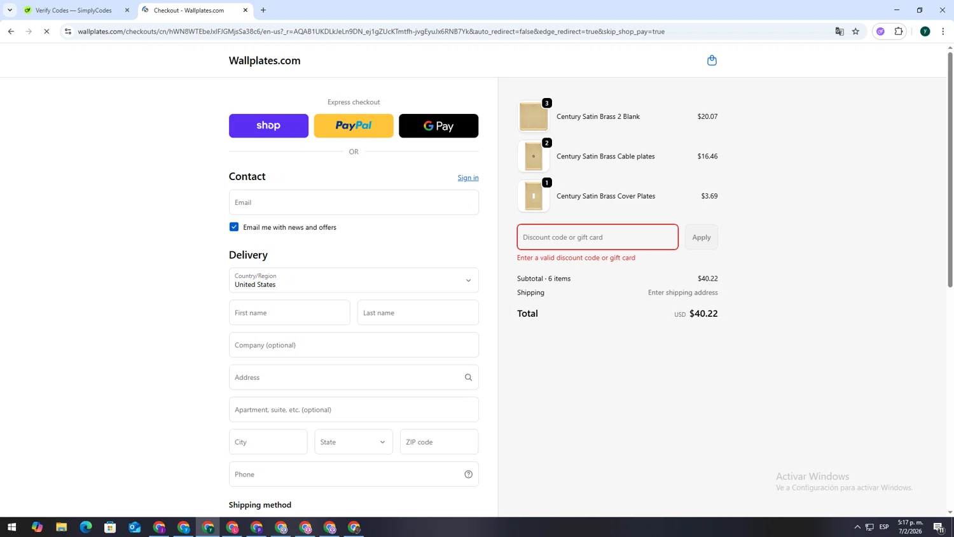This screenshot has width=954, height=537.
Task: Open the site information icon in address bar
Action: pyautogui.click(x=68, y=31)
